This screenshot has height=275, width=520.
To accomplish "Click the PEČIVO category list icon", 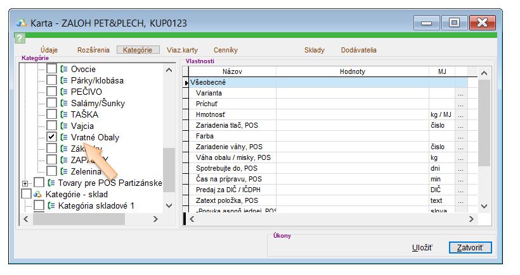I will [64, 92].
